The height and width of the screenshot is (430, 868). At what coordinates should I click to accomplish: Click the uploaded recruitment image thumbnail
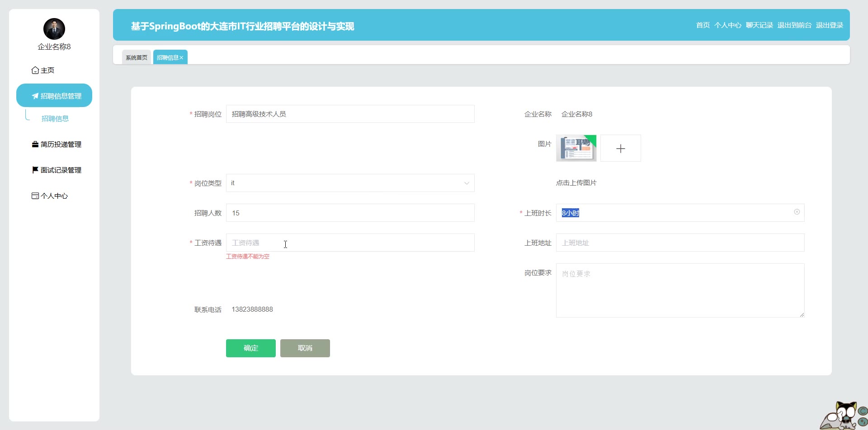point(576,148)
